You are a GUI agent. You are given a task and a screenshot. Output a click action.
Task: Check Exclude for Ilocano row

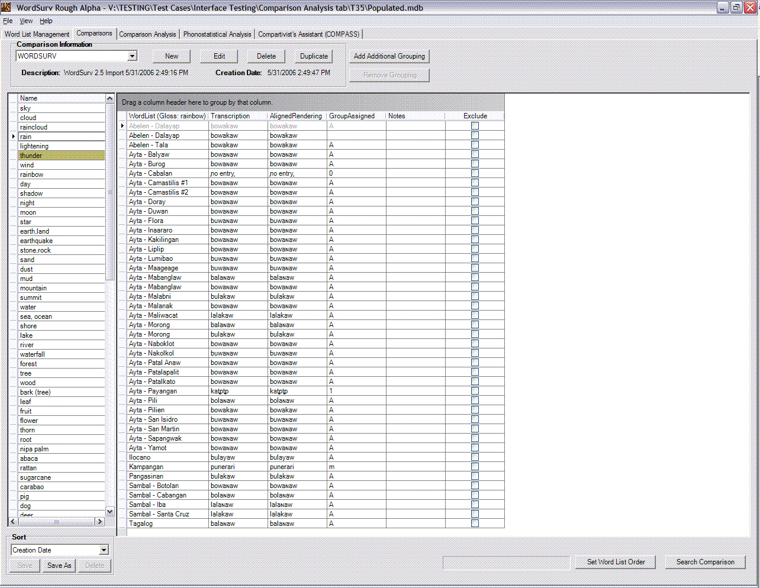click(x=475, y=457)
